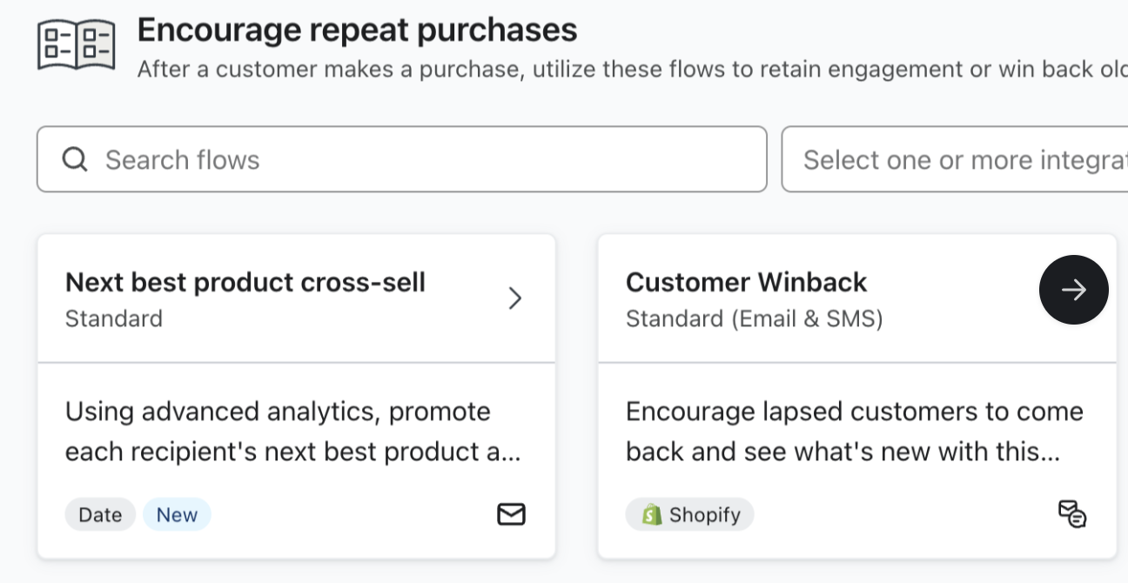Click the Encourage repeat purchases heading
The image size is (1128, 583).
pos(357,30)
